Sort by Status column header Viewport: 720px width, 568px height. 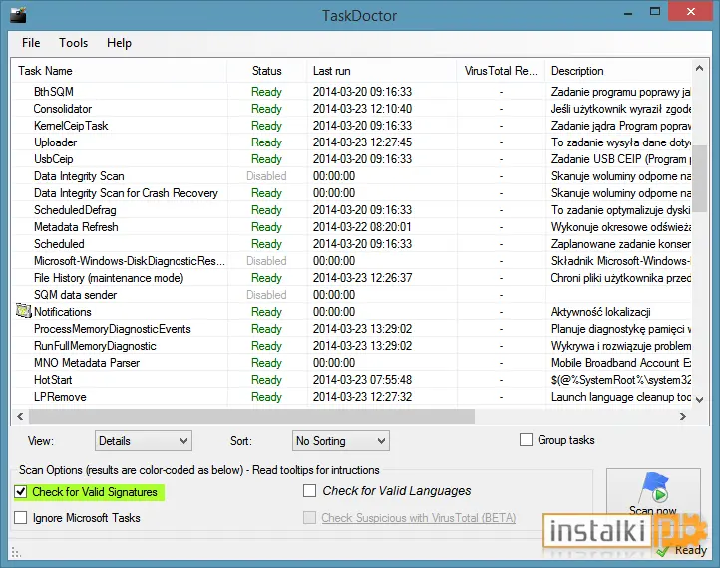(267, 71)
